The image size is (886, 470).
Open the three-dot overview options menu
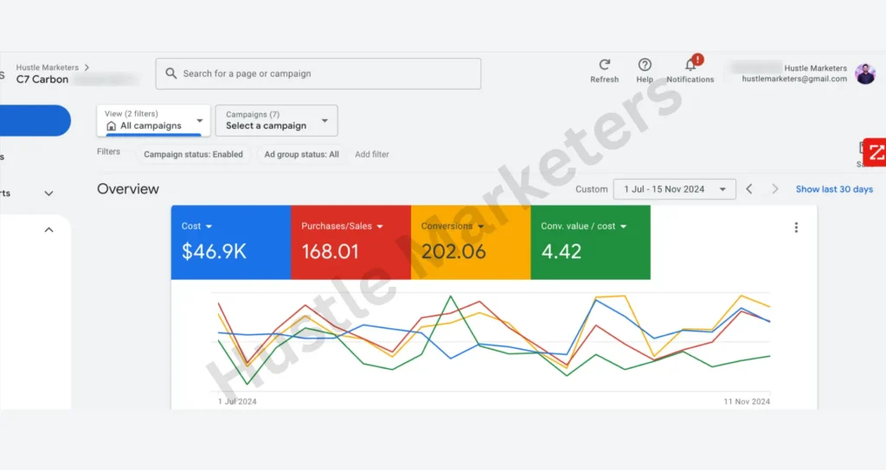796,228
